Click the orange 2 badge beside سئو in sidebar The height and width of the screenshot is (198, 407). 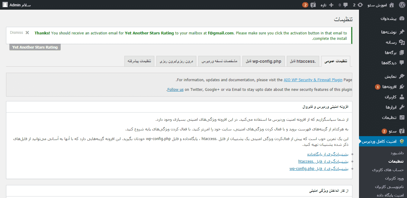(x=384, y=131)
